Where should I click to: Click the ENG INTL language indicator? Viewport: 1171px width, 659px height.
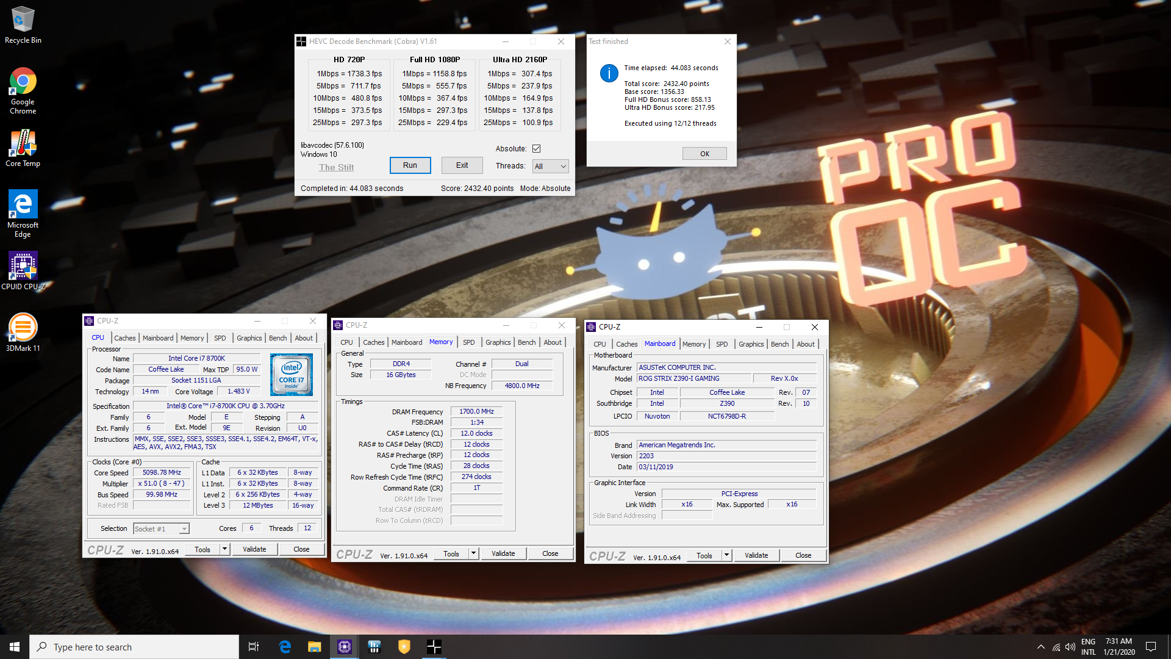pyautogui.click(x=1089, y=647)
